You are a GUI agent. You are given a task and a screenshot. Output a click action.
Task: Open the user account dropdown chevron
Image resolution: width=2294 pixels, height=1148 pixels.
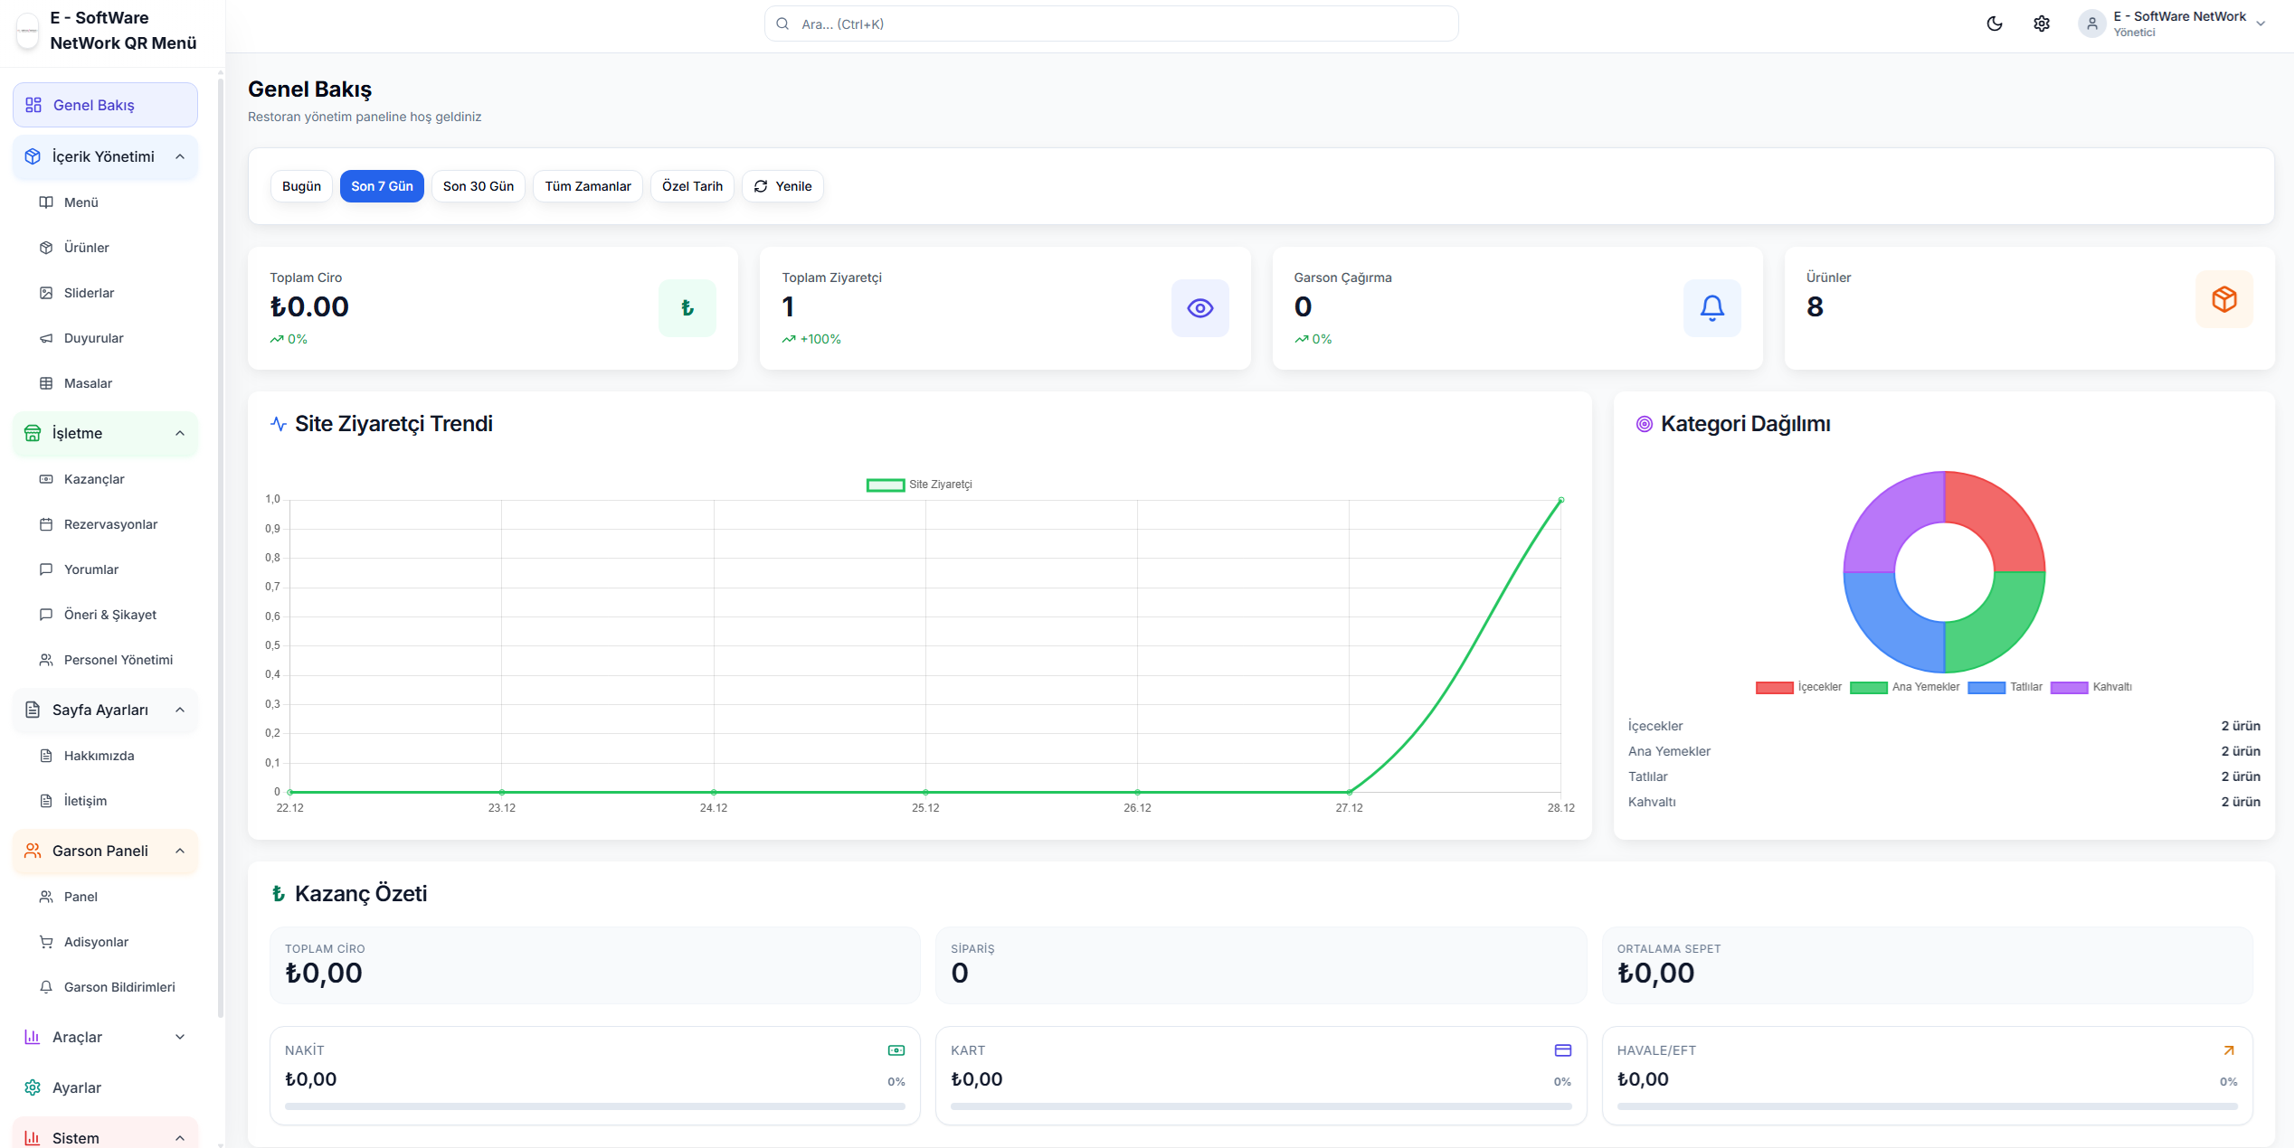[x=2261, y=24]
